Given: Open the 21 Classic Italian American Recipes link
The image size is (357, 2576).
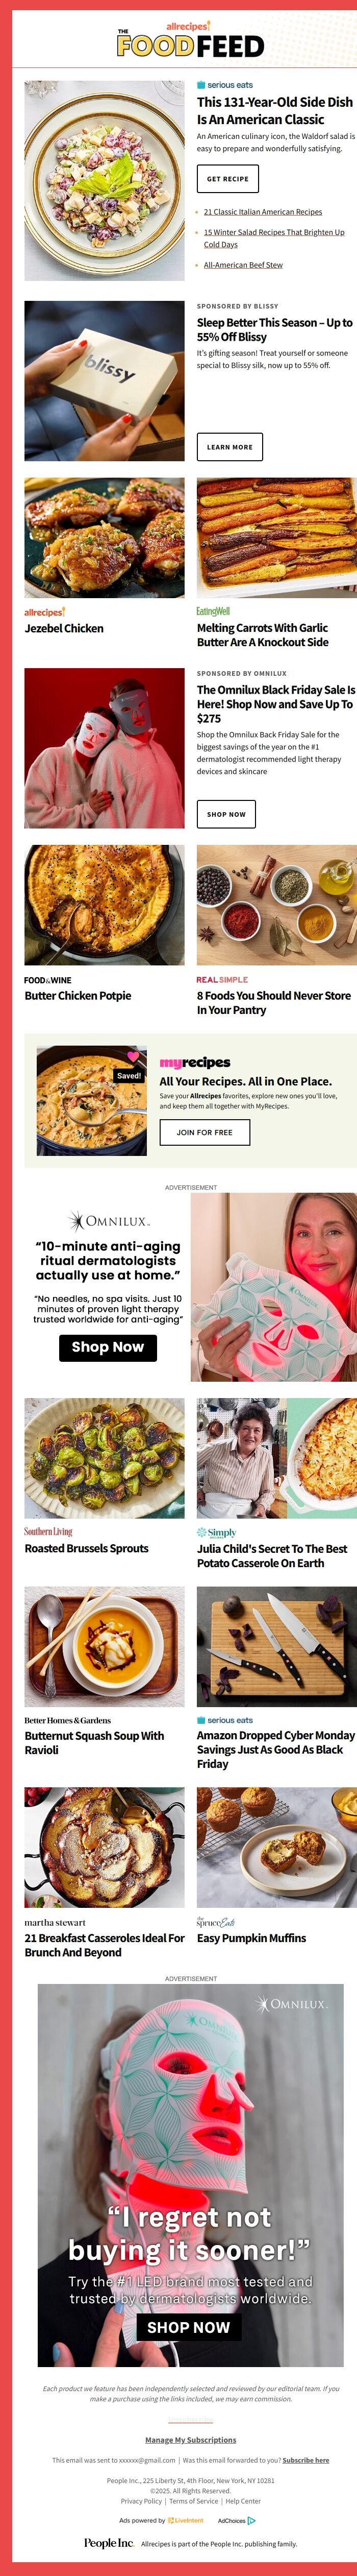Looking at the screenshot, I should pos(262,212).
